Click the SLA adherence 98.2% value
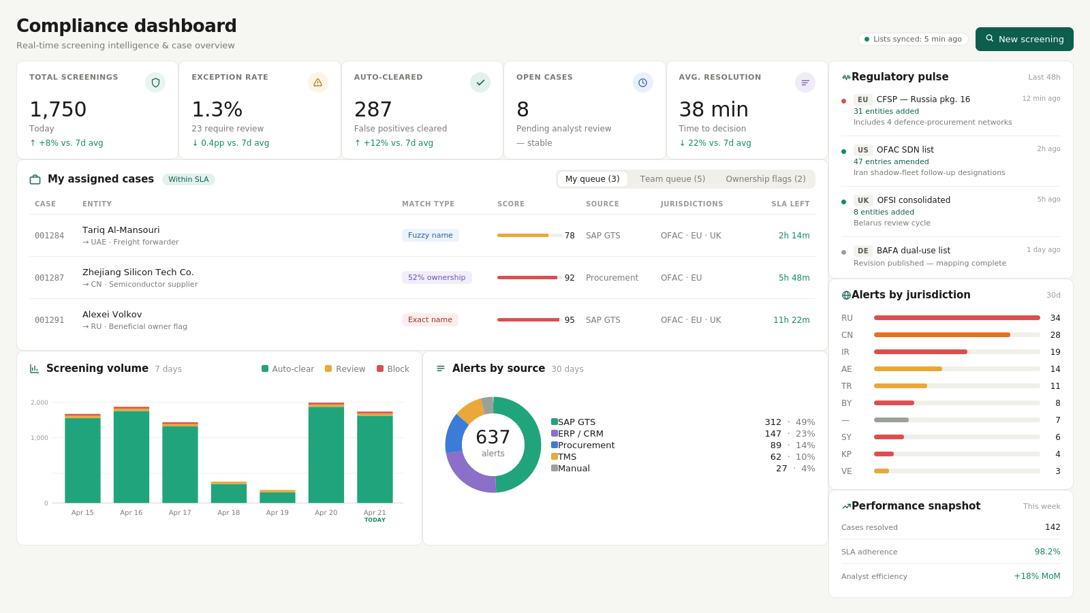Screen dimensions: 1090x613 point(1048,552)
